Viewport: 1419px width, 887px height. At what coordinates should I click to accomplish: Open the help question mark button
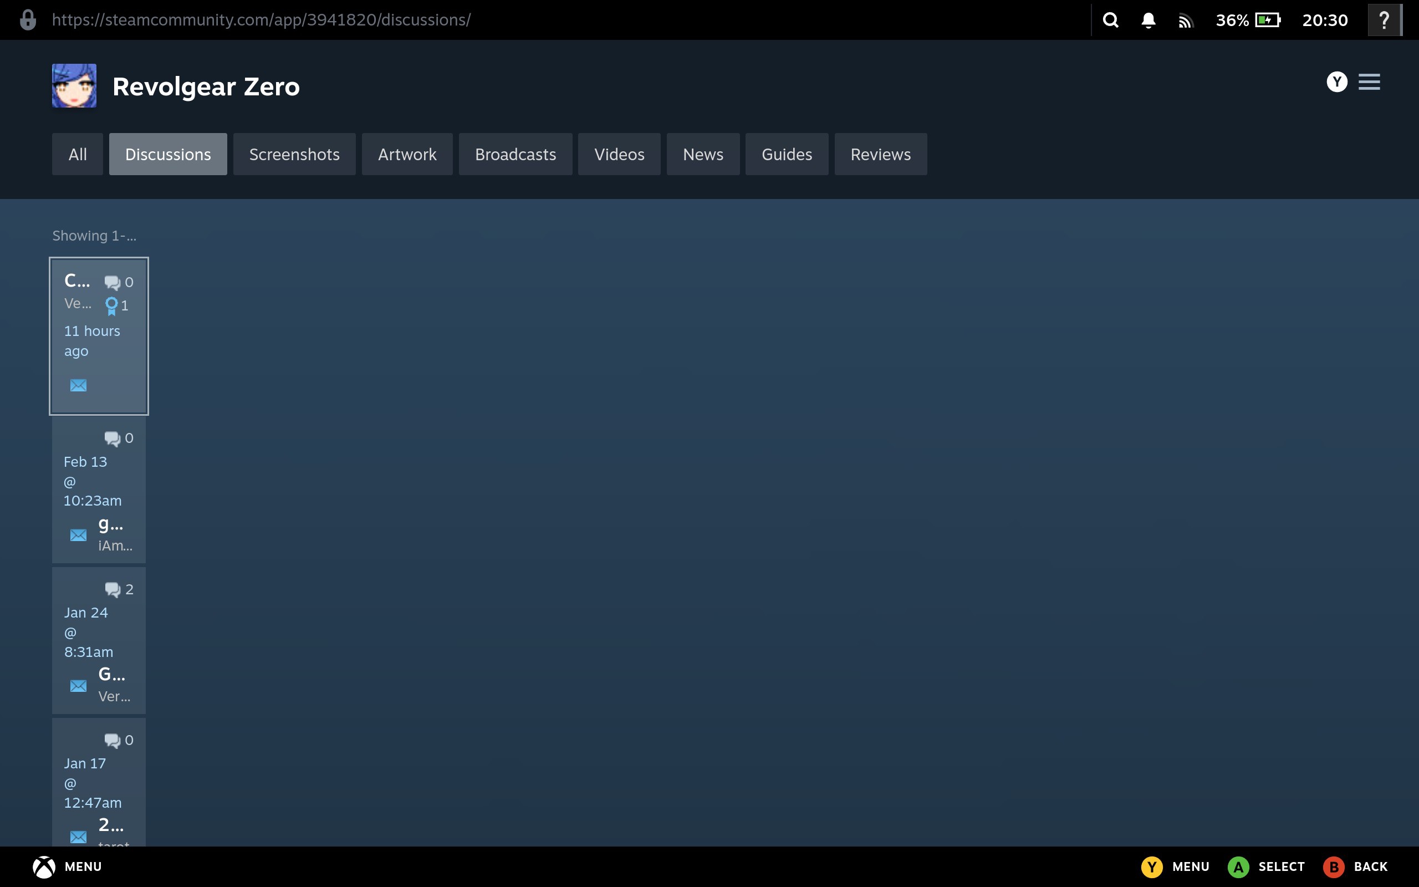[1384, 21]
